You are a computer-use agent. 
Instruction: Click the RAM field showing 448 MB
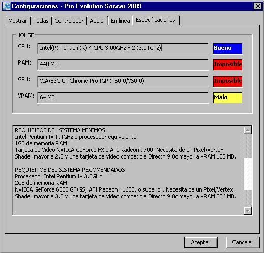point(123,65)
